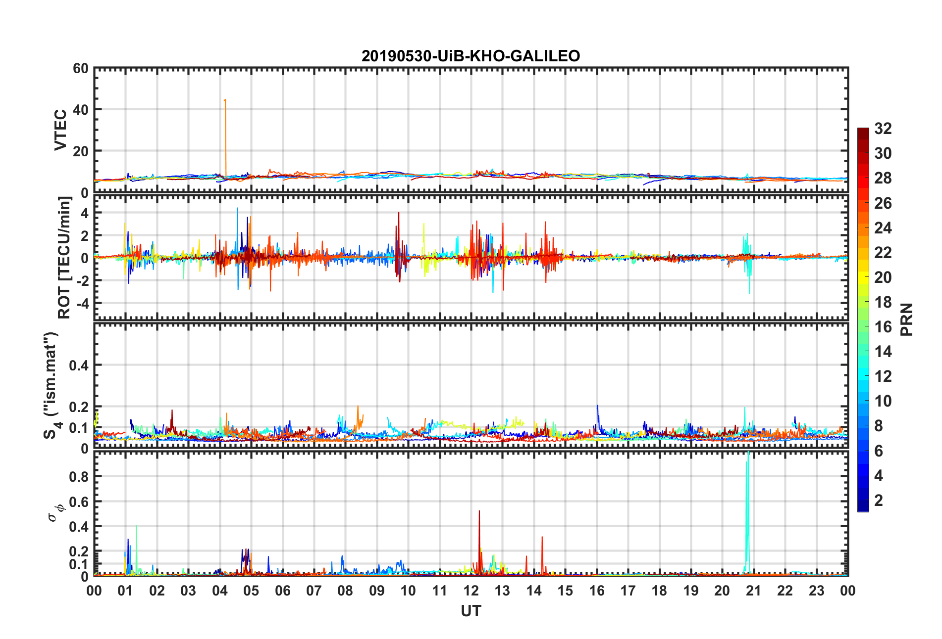Select the UT x-axis label
The image size is (942, 639).
pyautogui.click(x=471, y=611)
